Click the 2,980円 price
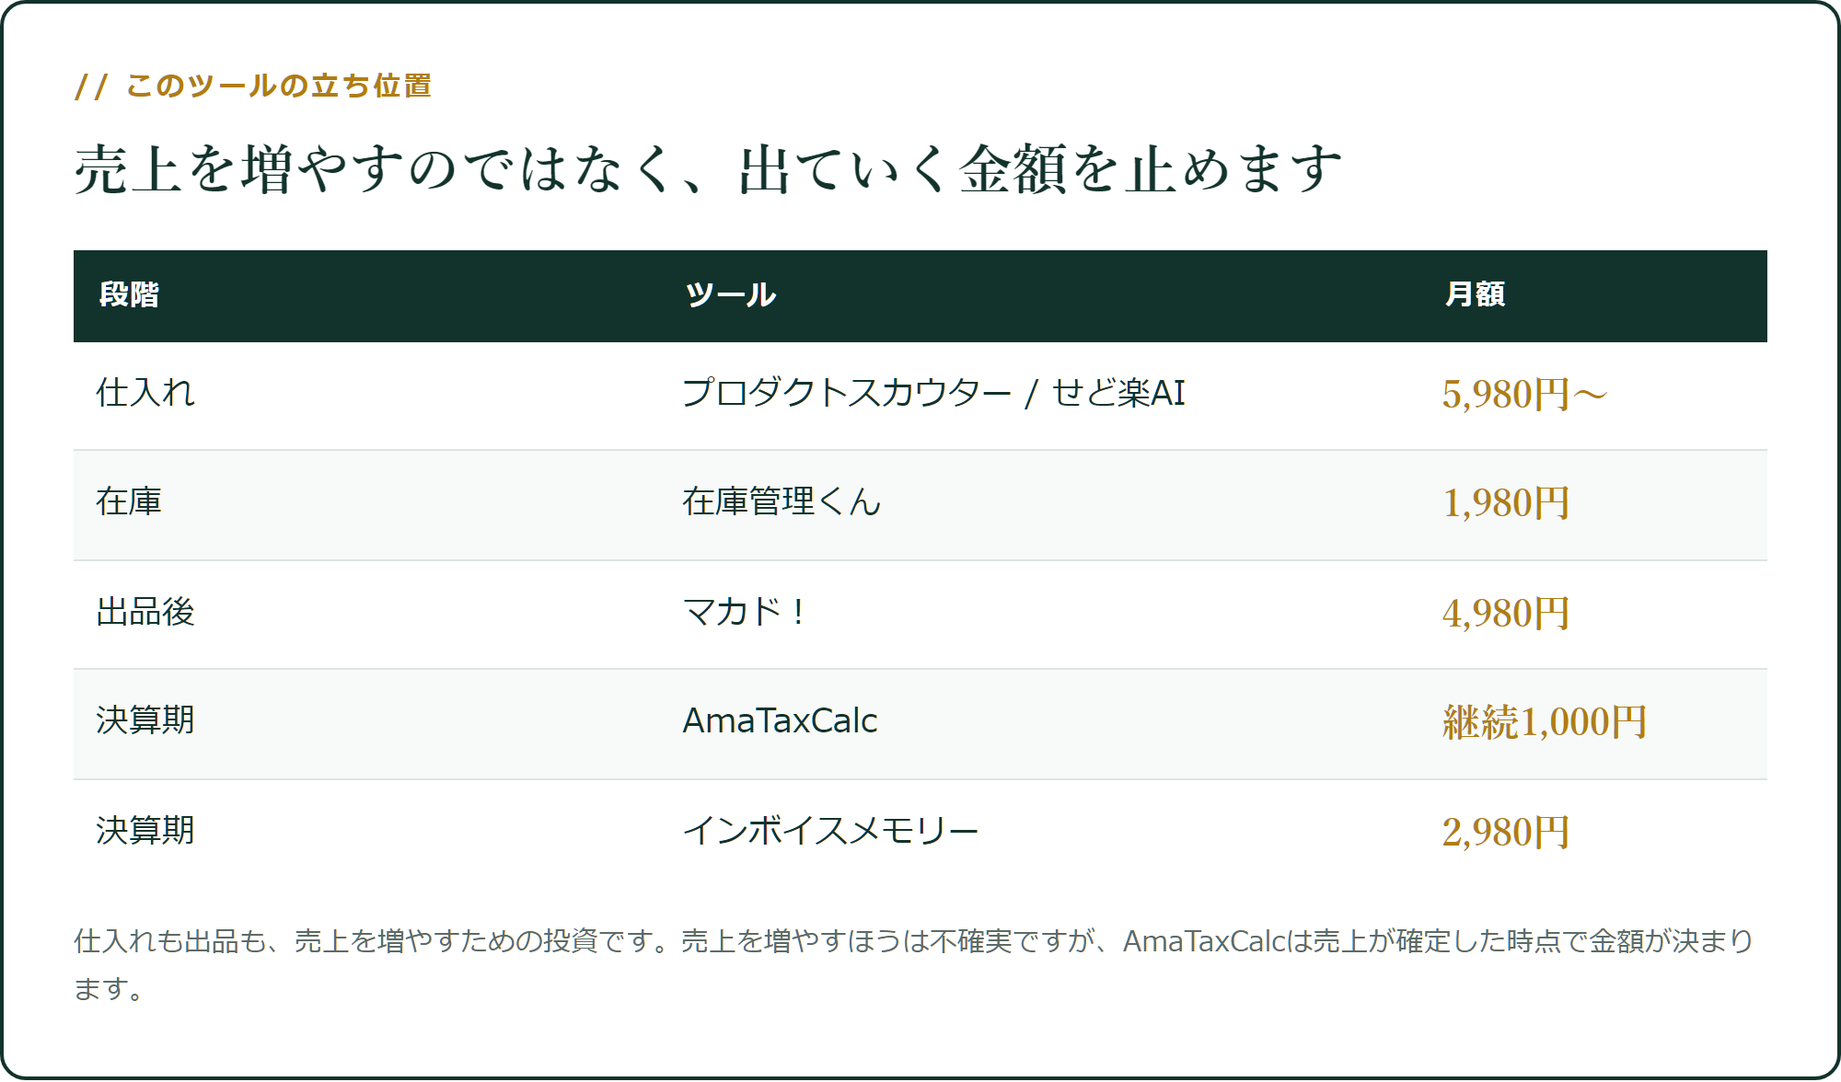 coord(1506,833)
